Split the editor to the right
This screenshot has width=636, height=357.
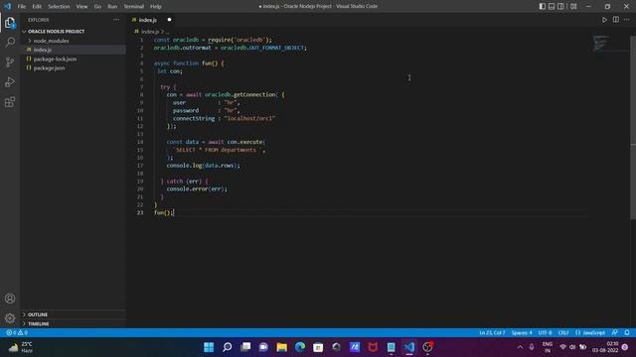tap(616, 20)
